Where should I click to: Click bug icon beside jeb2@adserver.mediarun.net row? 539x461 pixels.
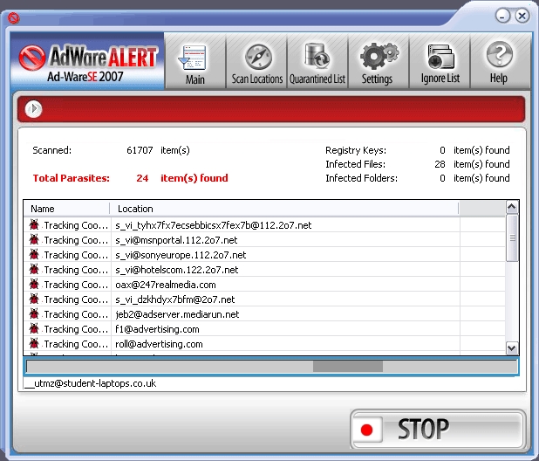[x=34, y=313]
